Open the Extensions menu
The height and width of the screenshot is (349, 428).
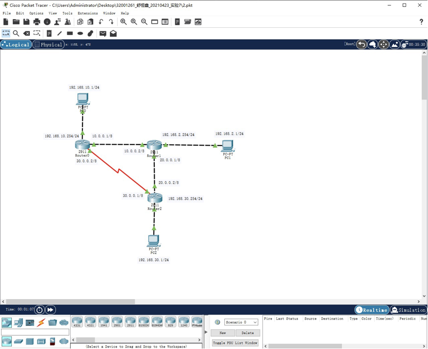coord(87,13)
